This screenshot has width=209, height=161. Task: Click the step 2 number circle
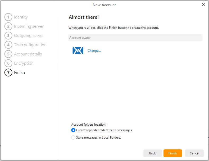point(8,26)
